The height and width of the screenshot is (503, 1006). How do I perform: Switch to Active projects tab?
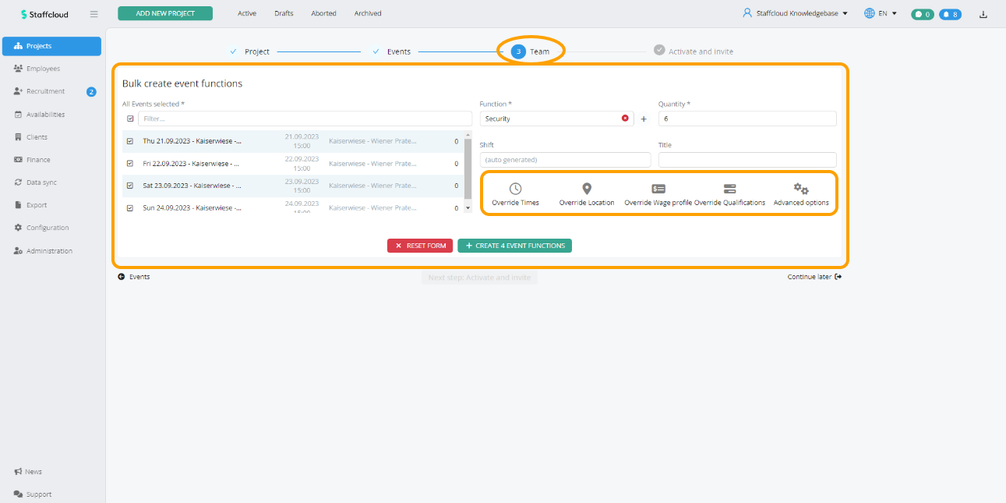(x=247, y=13)
